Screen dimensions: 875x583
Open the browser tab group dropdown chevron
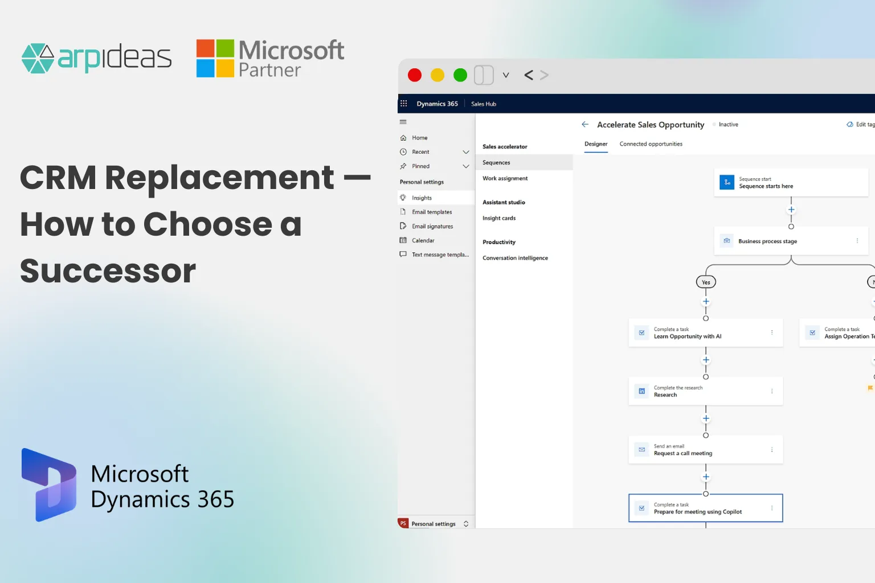click(x=506, y=75)
